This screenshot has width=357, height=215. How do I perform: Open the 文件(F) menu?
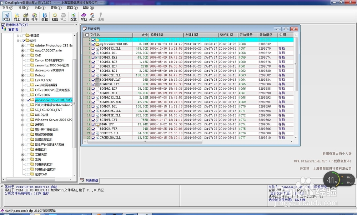[8, 8]
